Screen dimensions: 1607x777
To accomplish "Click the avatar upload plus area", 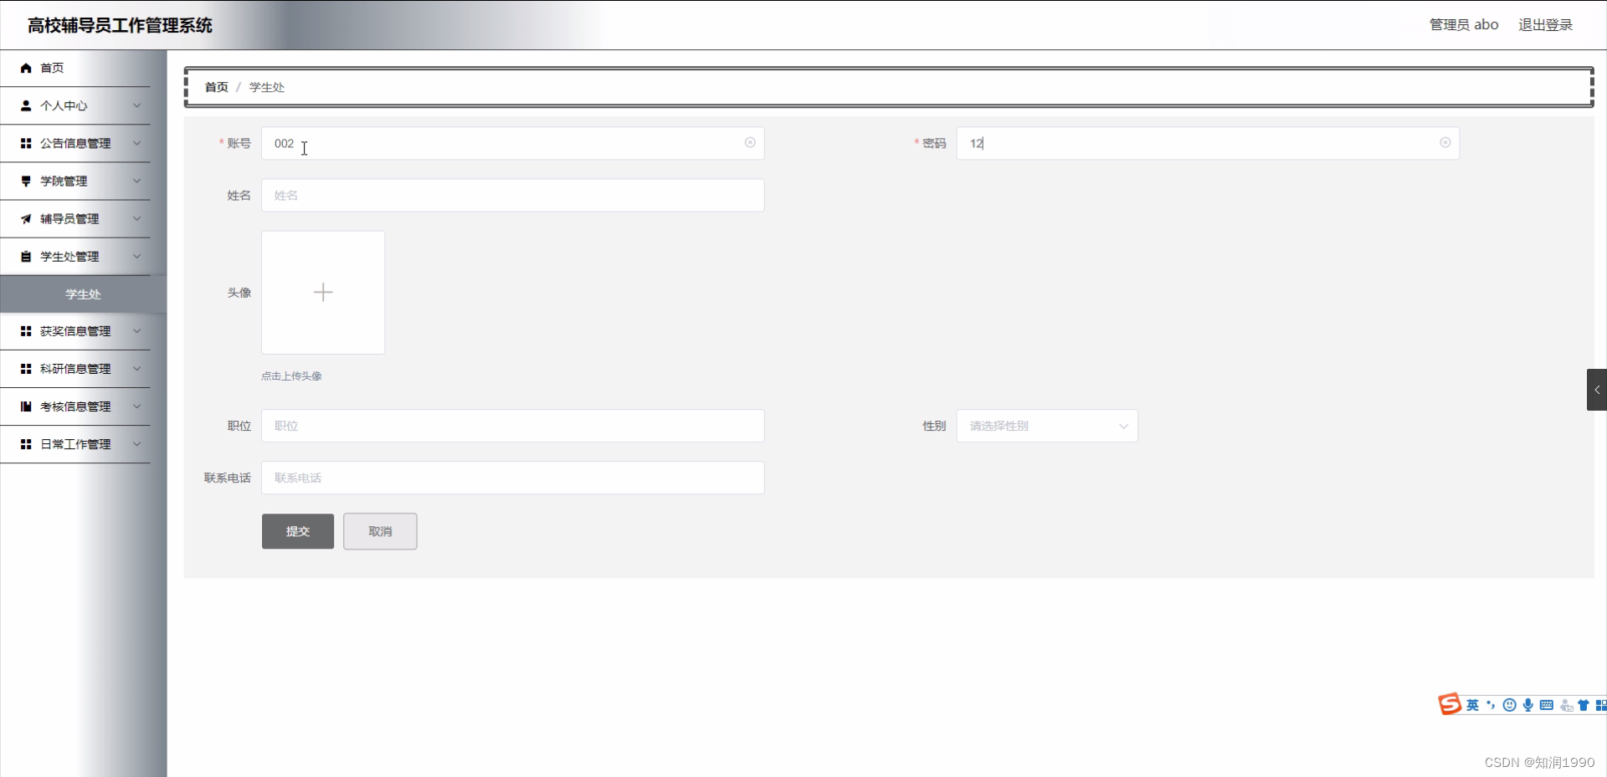I will point(322,292).
